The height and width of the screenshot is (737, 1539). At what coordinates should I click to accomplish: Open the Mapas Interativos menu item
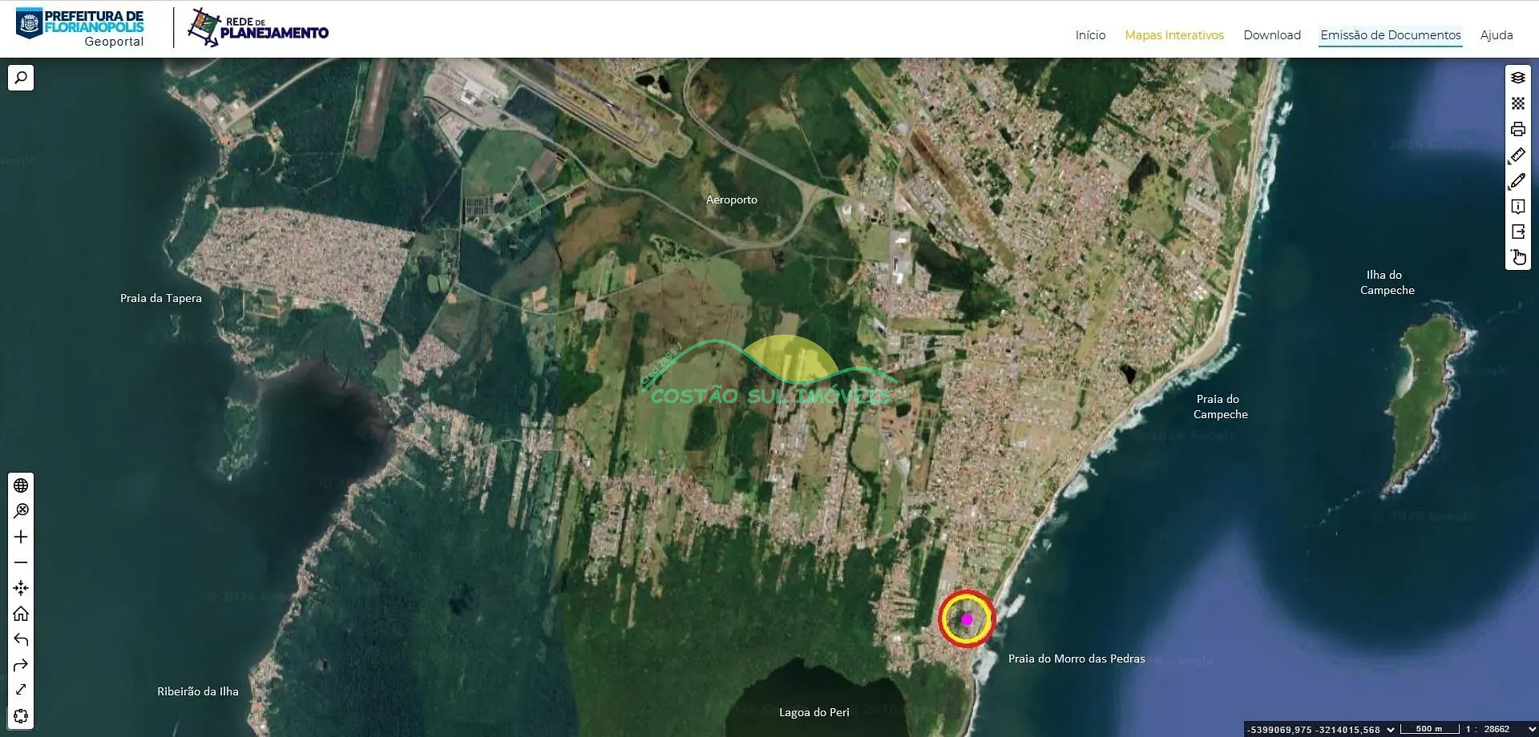[x=1174, y=35]
